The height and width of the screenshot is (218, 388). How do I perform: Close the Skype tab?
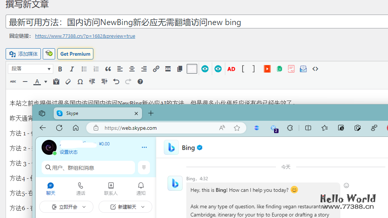tap(136, 113)
